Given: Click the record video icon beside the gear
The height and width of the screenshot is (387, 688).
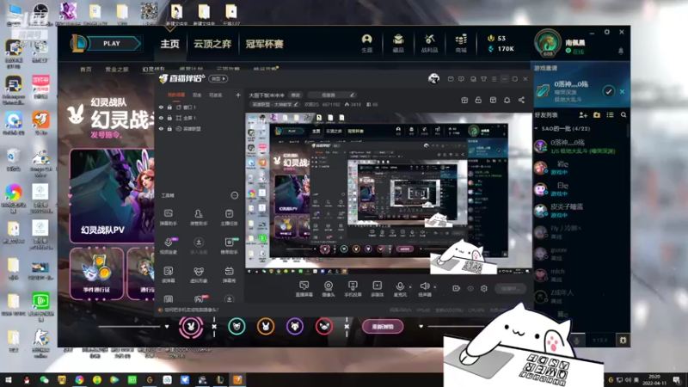Looking at the screenshot, I should [457, 288].
